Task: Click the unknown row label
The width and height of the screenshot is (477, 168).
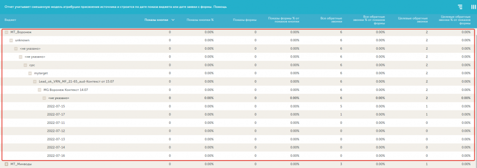Action: (x=22, y=40)
